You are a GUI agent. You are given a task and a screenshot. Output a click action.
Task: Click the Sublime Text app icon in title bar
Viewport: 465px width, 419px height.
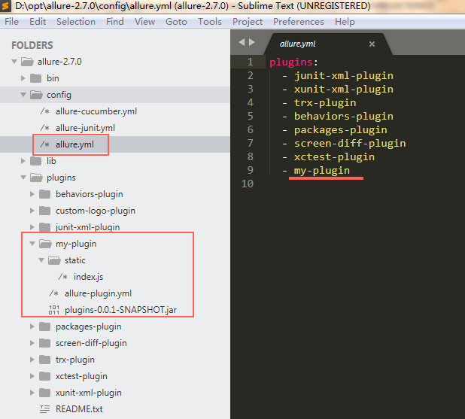click(5, 5)
